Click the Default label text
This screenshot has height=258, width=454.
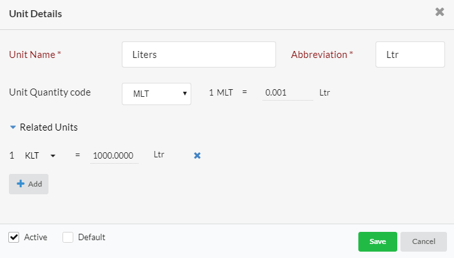[91, 237]
